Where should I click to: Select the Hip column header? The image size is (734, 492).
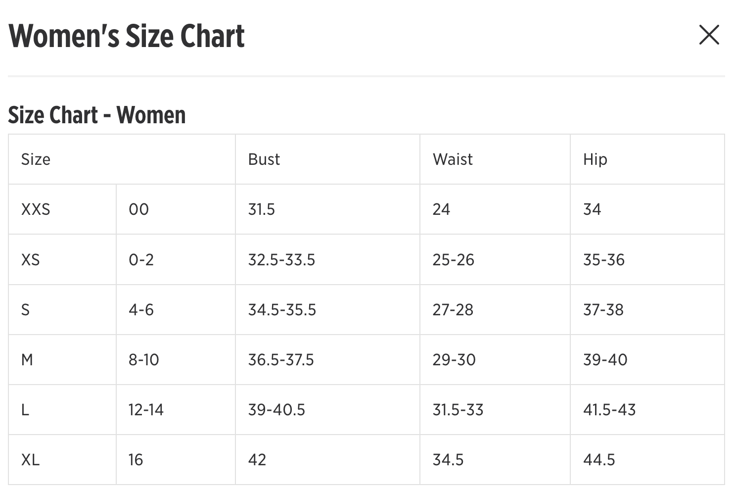tap(595, 159)
